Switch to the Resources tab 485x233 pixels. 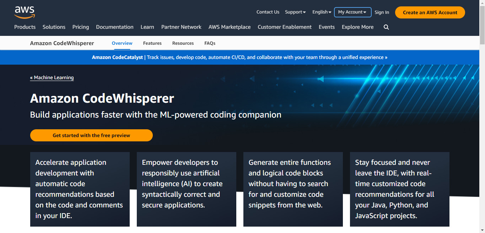[x=183, y=43]
